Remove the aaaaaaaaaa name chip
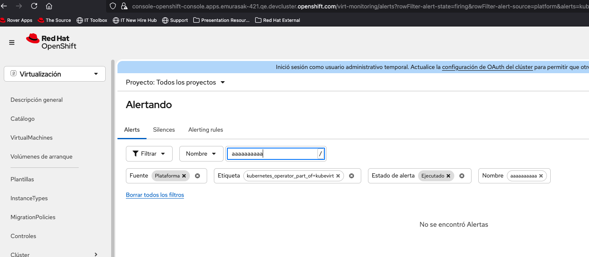 point(541,176)
